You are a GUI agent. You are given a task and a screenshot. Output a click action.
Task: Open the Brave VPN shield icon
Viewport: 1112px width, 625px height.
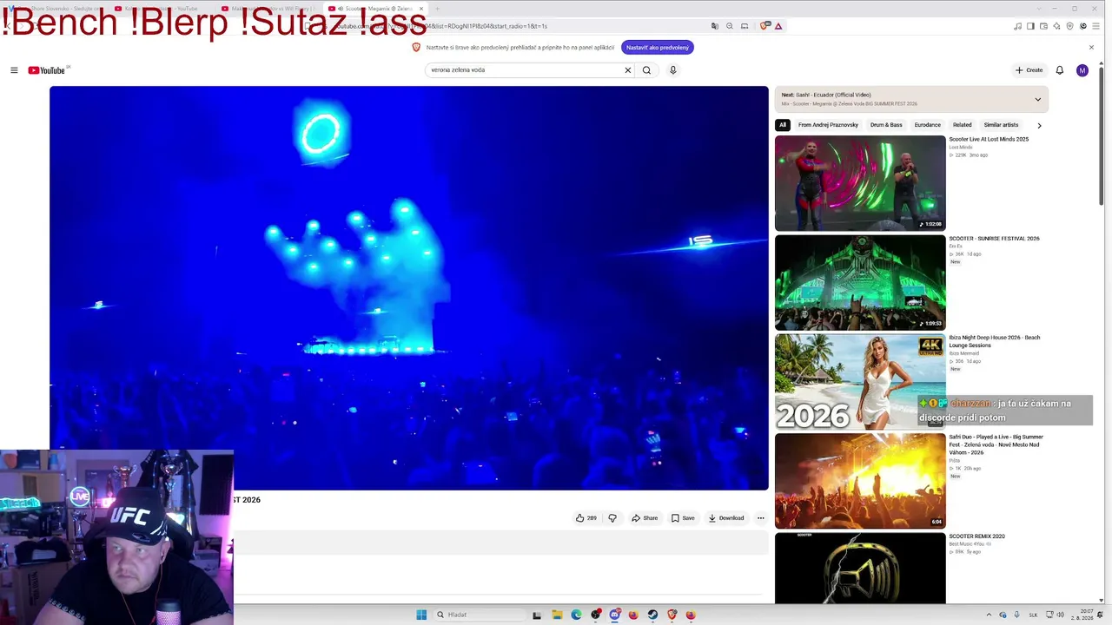pos(1070,26)
